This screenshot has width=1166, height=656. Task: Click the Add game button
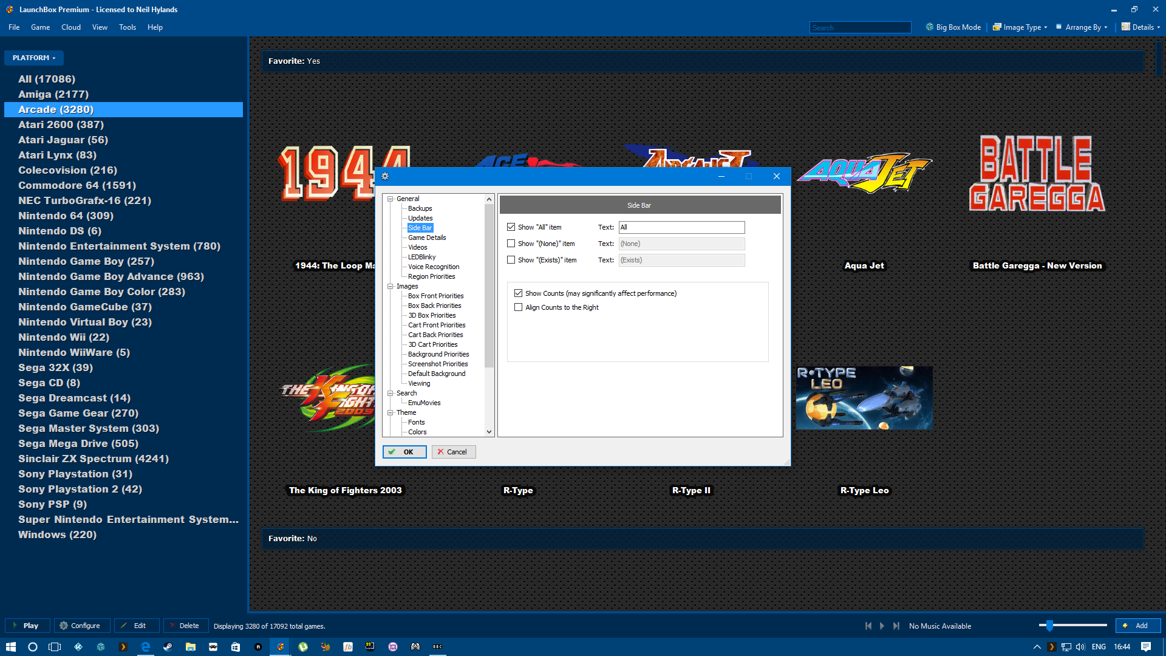(x=1137, y=626)
